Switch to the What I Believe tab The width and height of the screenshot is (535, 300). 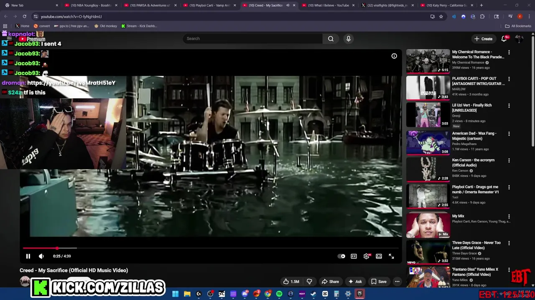328,5
